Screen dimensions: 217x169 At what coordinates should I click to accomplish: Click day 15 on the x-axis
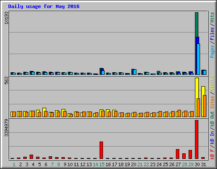click(102, 164)
